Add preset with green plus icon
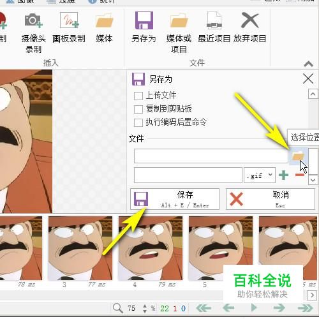 (x=283, y=175)
